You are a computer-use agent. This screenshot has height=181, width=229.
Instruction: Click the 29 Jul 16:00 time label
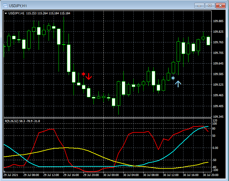point(71,175)
